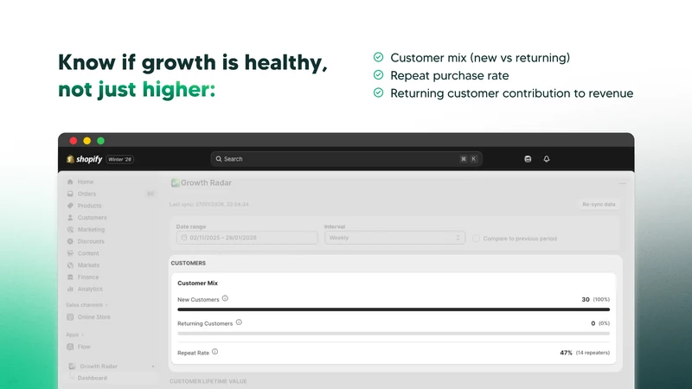Open Customers in sidebar

(92, 218)
